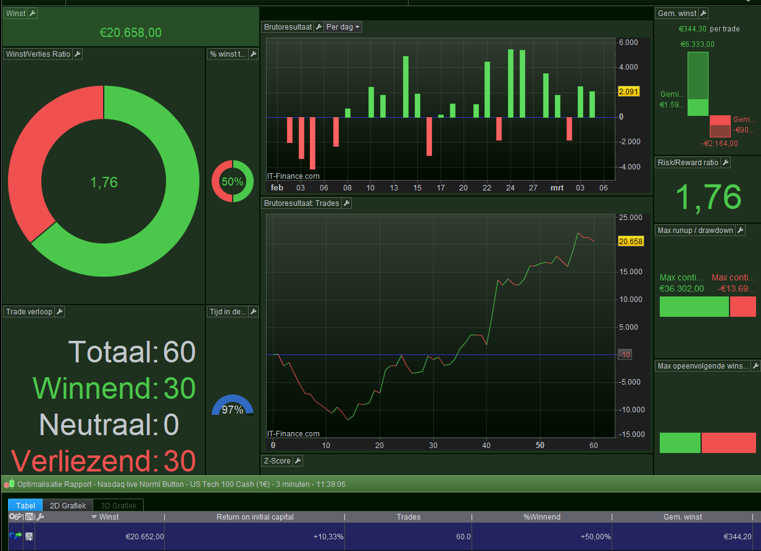The image size is (761, 551).
Task: Click the Winnend: 30 text
Action: (x=114, y=388)
